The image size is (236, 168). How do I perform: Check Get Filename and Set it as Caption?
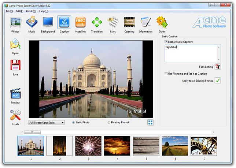point(166,74)
